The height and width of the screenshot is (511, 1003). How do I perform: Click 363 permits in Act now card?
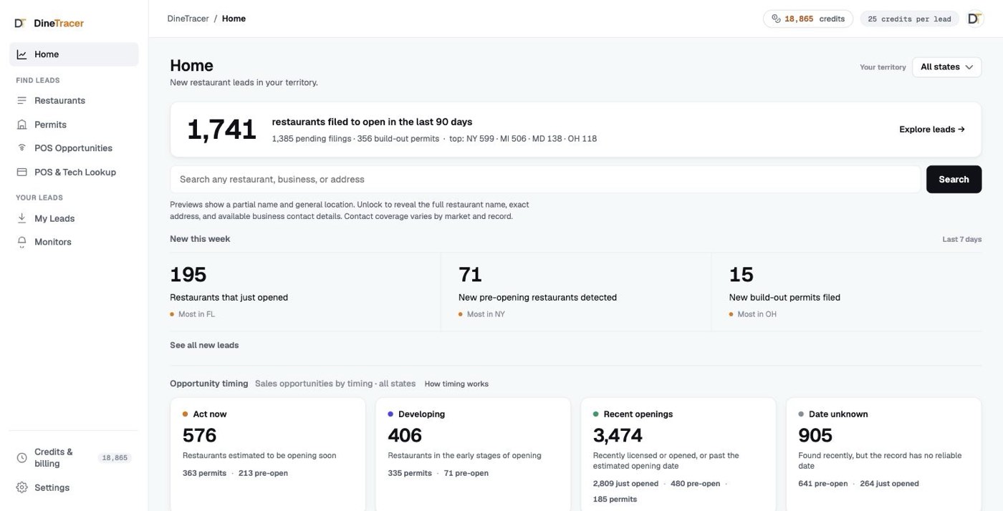click(x=204, y=473)
